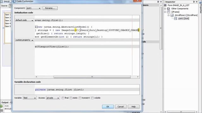Viewport: 202px width, 113px height.
Task: Collapse the jScrollPane1 tree node
Action: pos(169,15)
